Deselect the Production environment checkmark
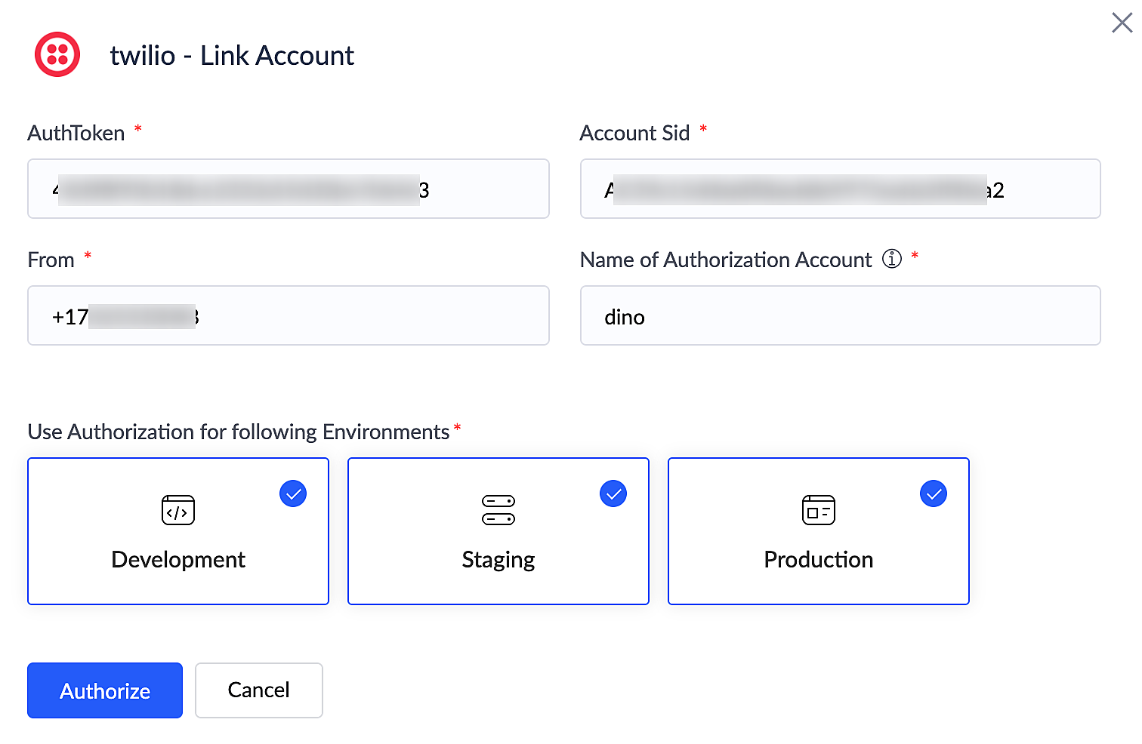 (934, 494)
